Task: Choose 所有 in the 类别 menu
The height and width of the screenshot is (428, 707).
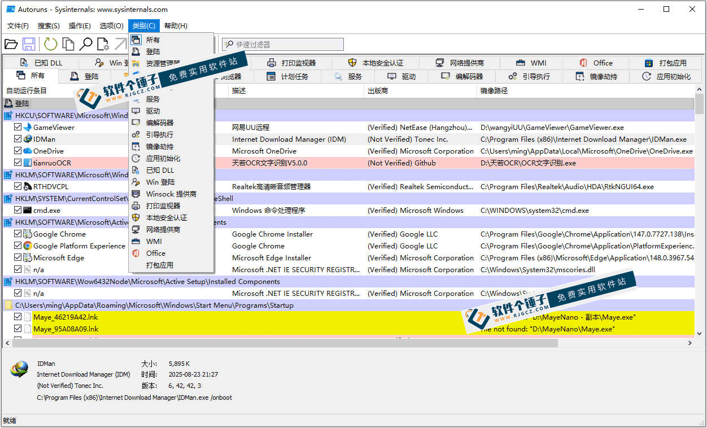Action: [x=172, y=40]
